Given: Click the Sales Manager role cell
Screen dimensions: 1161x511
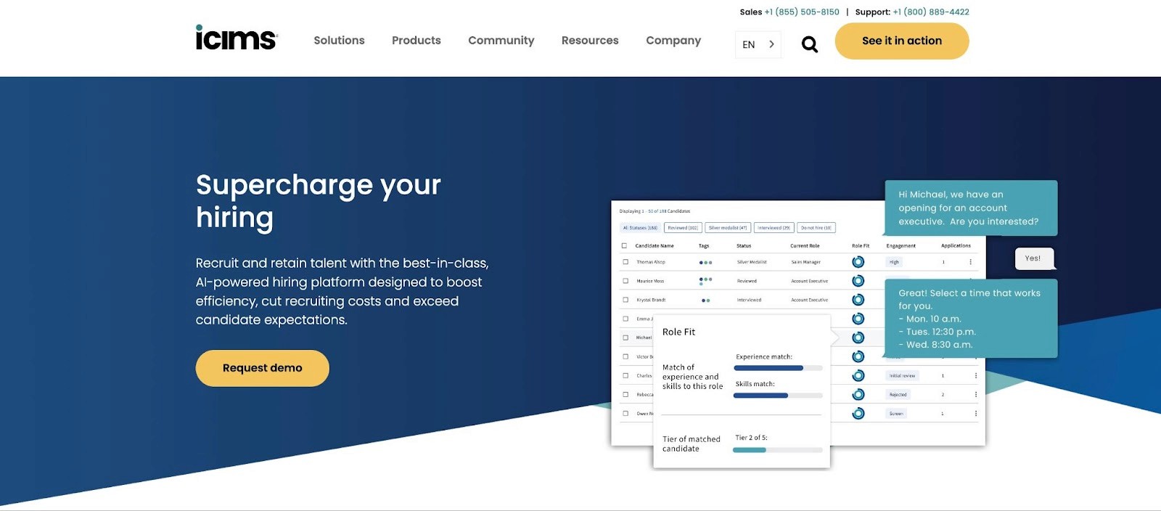Looking at the screenshot, I should point(805,262).
